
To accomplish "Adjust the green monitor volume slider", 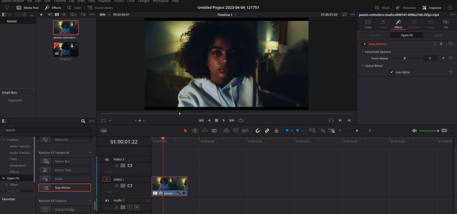I will pos(429,131).
